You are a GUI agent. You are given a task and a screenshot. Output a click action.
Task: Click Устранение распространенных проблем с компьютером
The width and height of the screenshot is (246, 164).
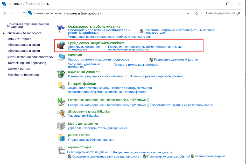coord(110,37)
